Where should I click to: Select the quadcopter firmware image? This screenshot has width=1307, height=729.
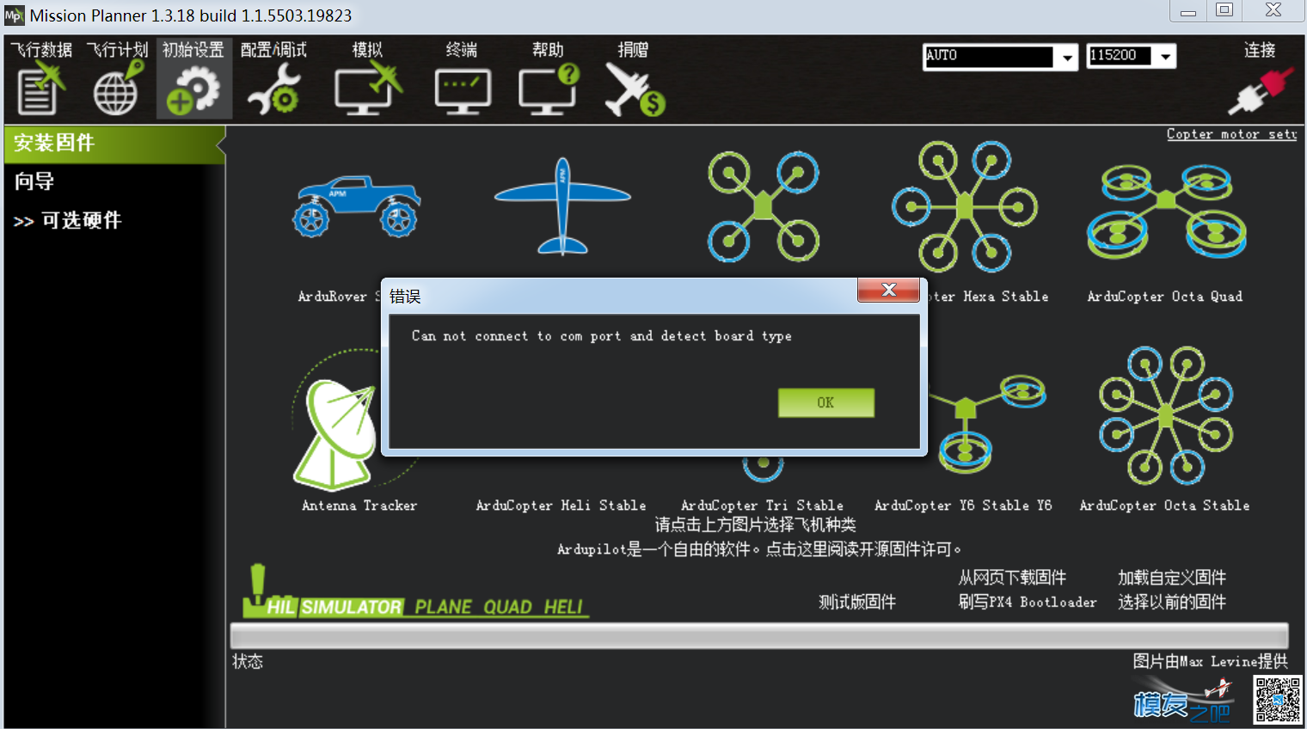point(763,206)
